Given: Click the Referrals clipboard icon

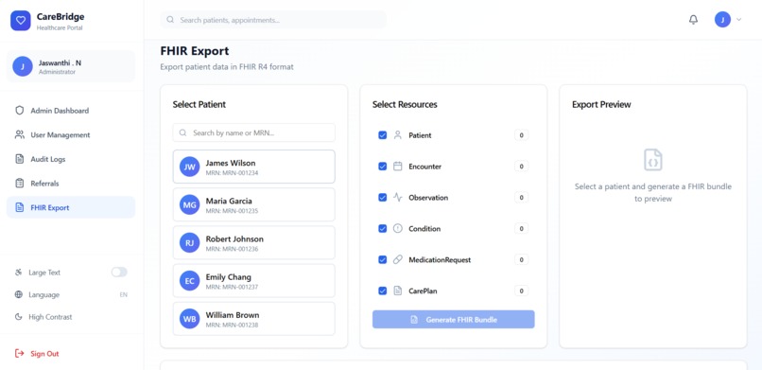Looking at the screenshot, I should tap(20, 184).
